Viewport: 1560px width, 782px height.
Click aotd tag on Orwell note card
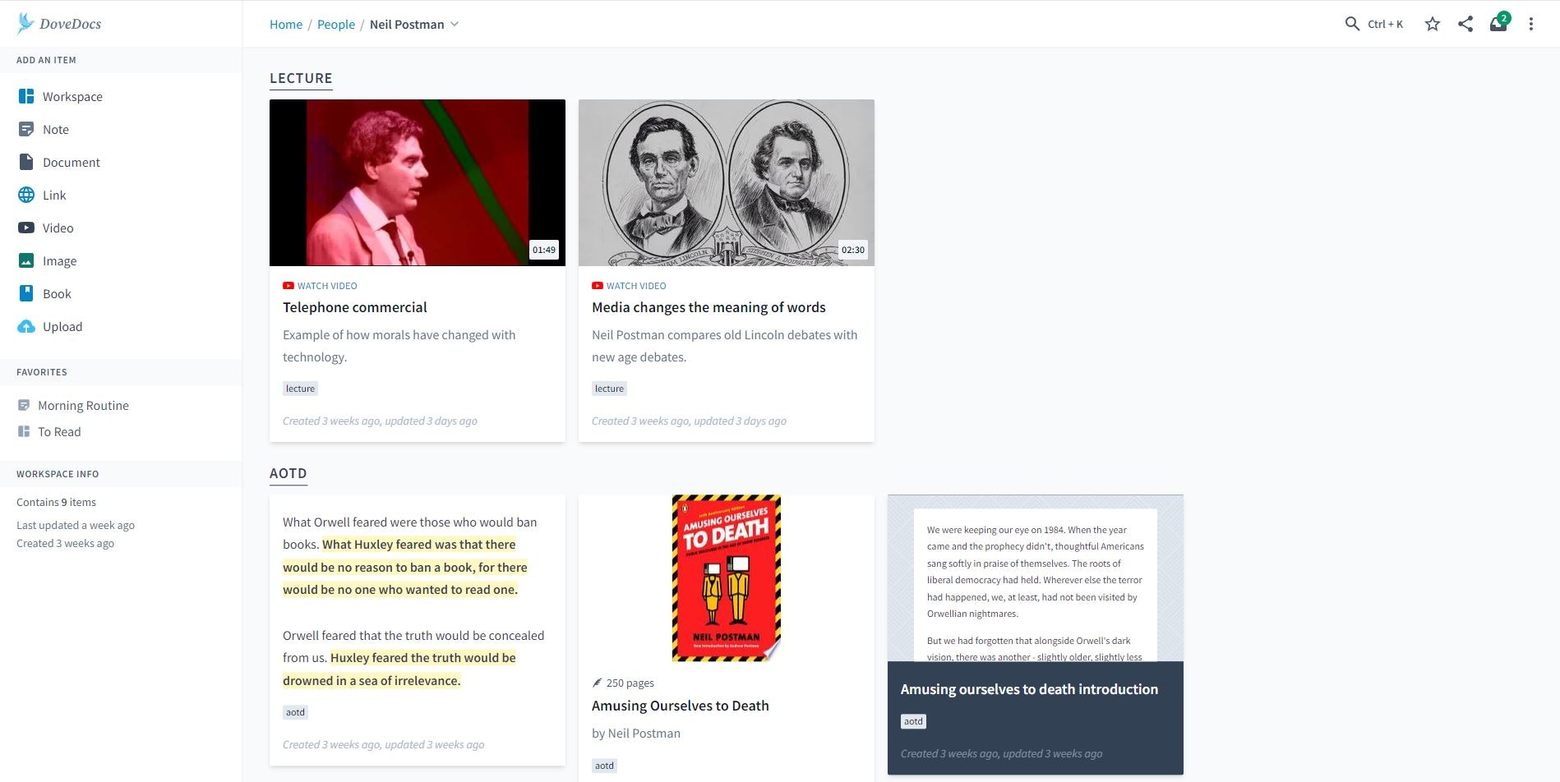click(x=295, y=712)
